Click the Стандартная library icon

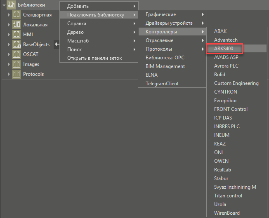click(x=17, y=15)
